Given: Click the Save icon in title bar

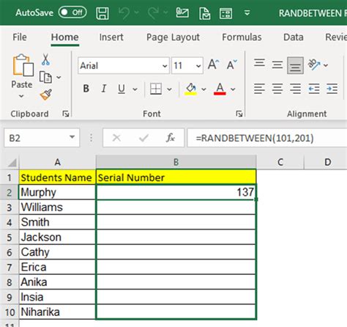Looking at the screenshot, I should 102,12.
